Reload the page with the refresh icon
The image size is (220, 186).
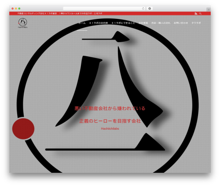click(143, 9)
